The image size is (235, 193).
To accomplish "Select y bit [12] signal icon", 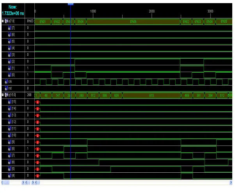I will pyautogui.click(x=10, y=122).
